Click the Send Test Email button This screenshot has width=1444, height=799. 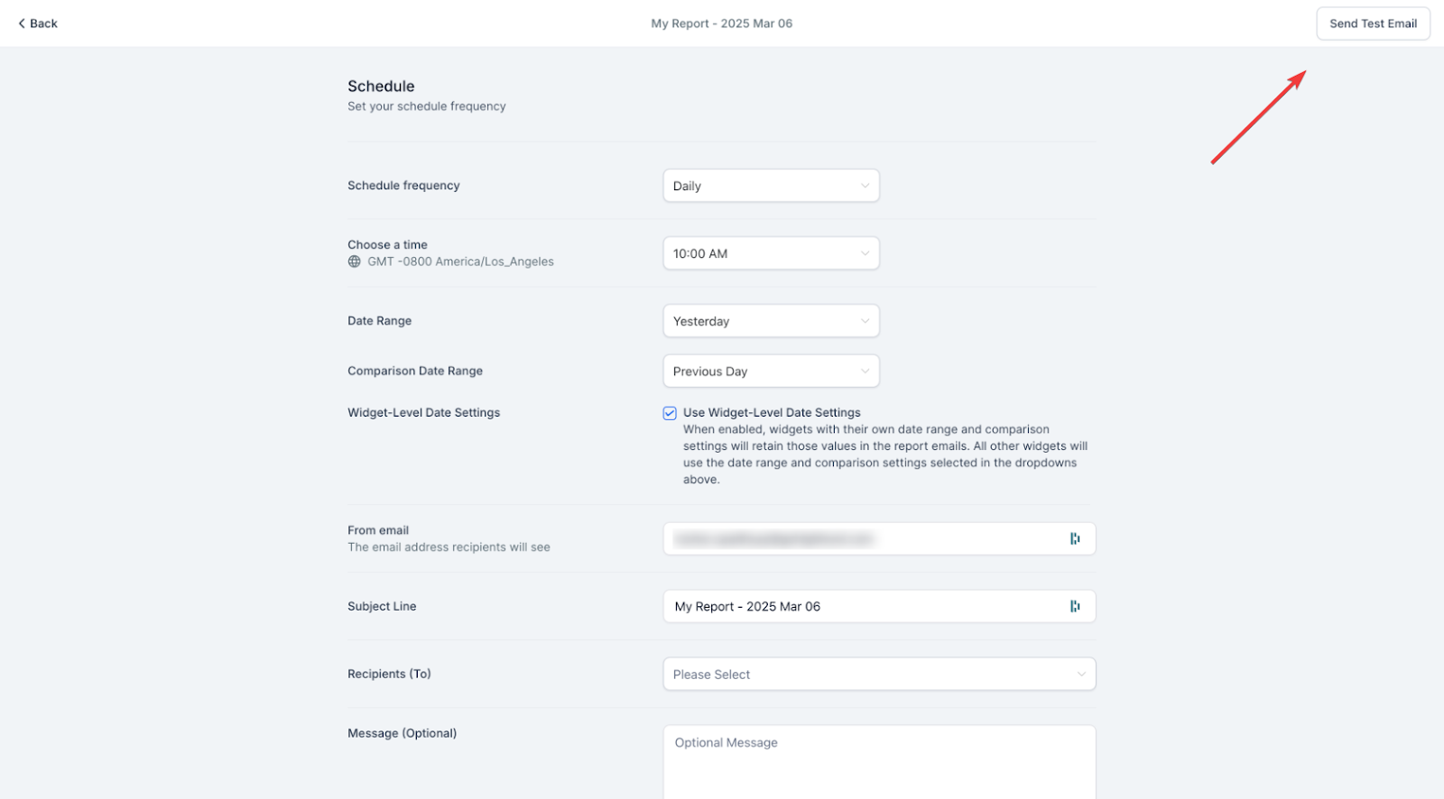point(1373,23)
